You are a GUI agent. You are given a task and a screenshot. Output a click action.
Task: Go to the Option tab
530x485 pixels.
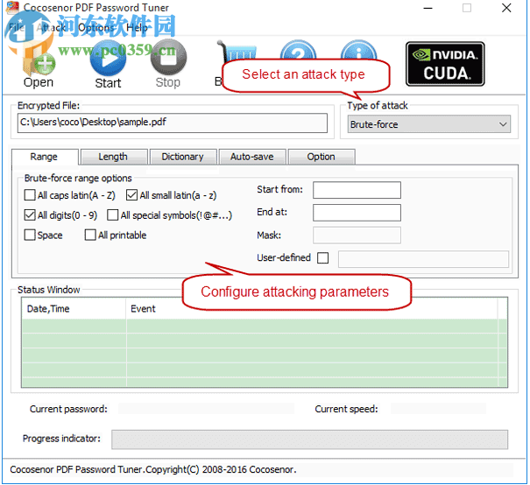tap(322, 157)
